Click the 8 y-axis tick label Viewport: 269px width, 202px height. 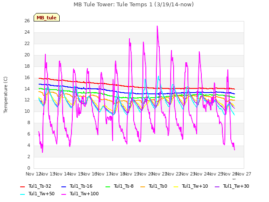point(29,122)
